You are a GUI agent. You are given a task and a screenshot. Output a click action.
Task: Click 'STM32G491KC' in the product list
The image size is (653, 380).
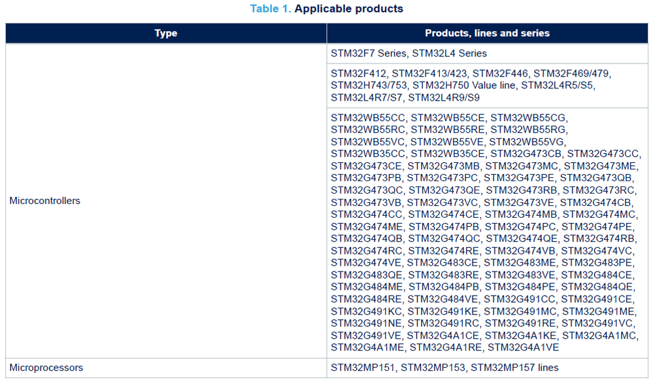click(x=367, y=312)
